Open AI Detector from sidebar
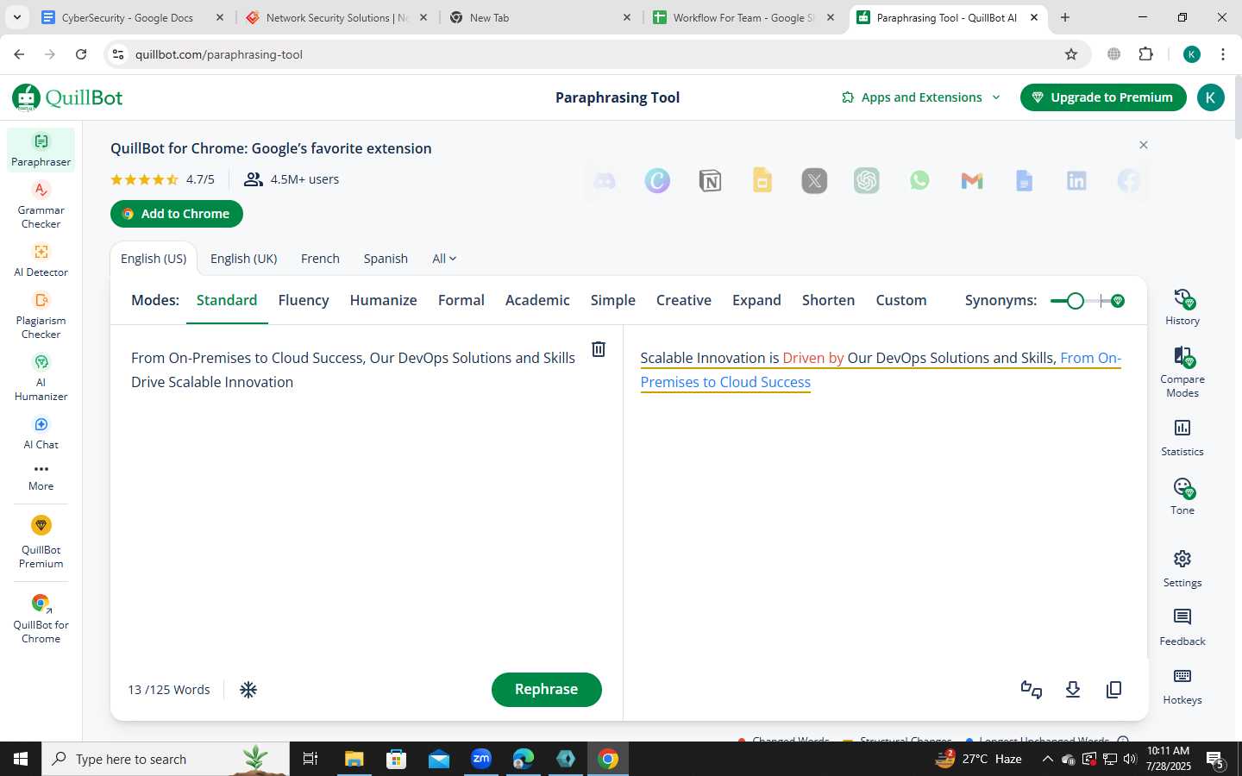The image size is (1242, 776). [41, 260]
